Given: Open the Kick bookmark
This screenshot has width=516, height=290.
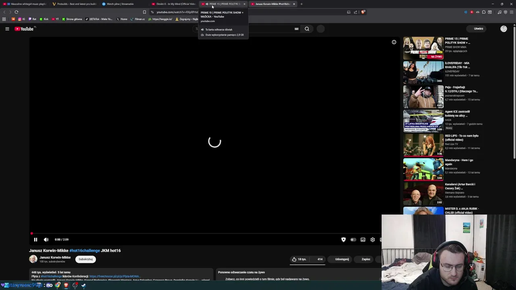Looking at the screenshot, I should pyautogui.click(x=44, y=19).
